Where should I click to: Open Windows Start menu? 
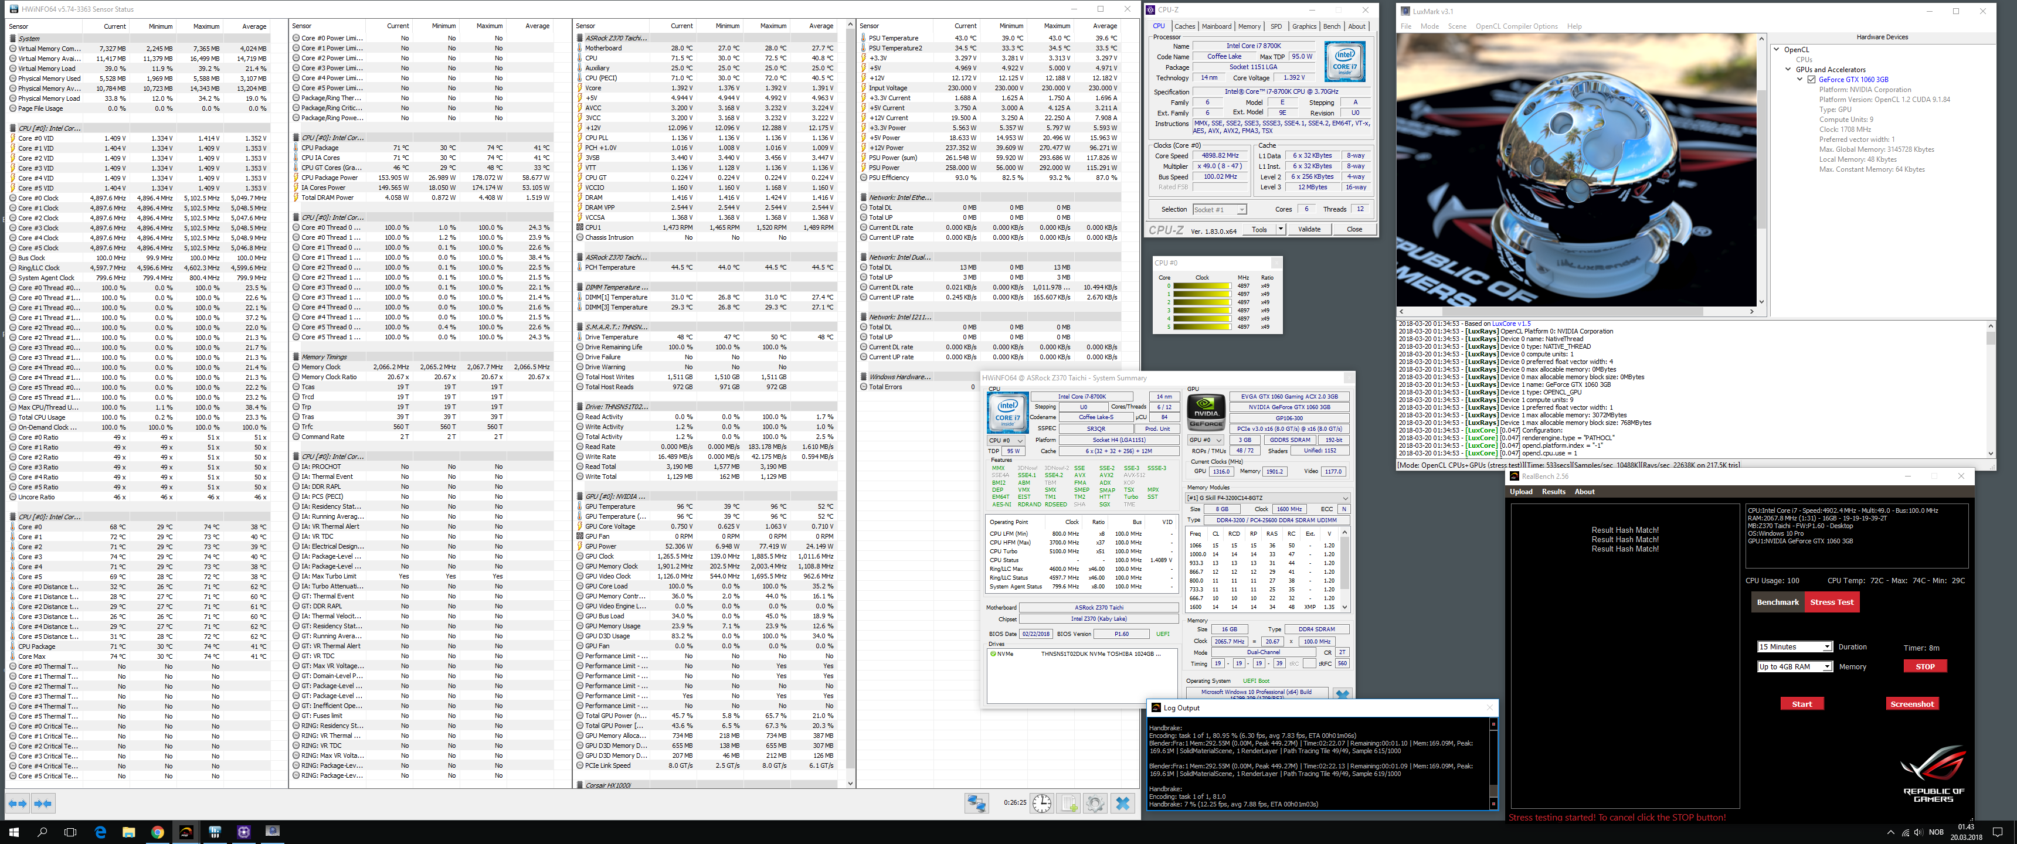[13, 832]
